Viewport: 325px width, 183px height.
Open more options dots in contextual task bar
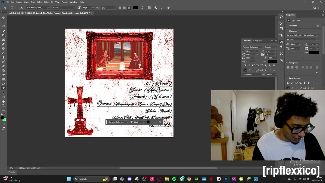point(154,122)
